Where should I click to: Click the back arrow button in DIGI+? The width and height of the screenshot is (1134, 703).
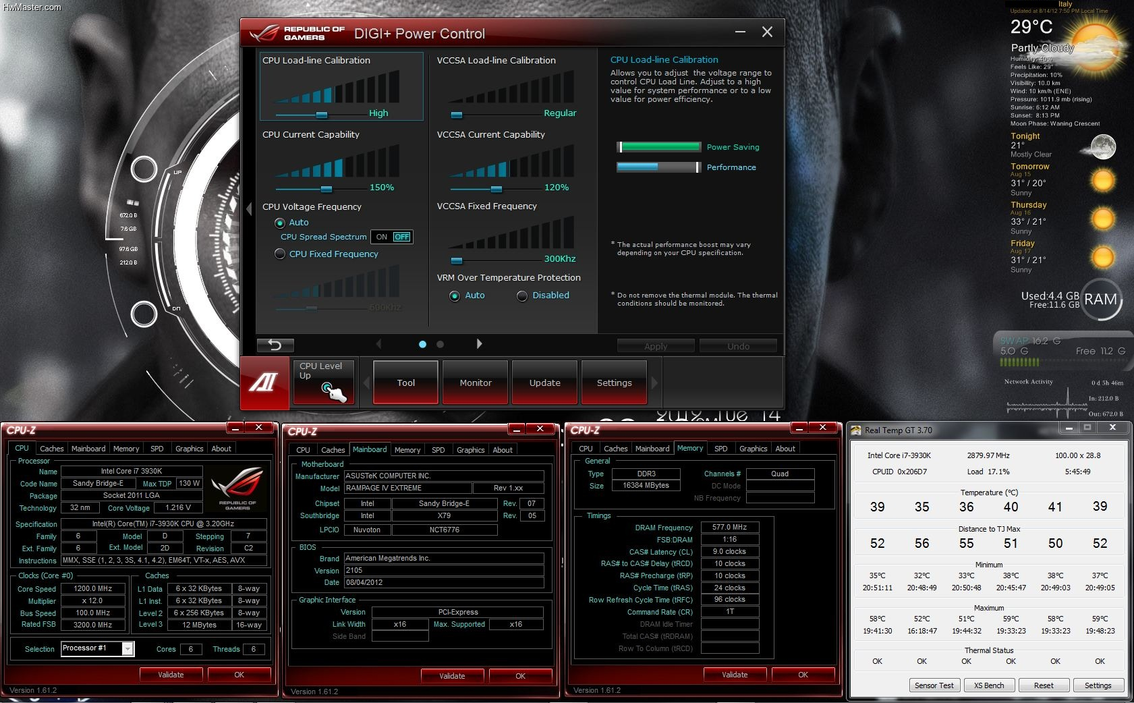point(275,345)
